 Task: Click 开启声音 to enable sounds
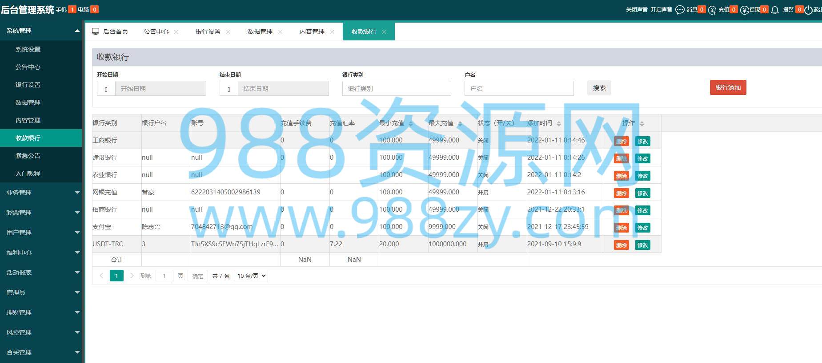[x=661, y=9]
